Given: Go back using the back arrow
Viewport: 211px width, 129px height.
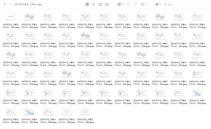Looking at the screenshot, I should [x=5, y=4].
